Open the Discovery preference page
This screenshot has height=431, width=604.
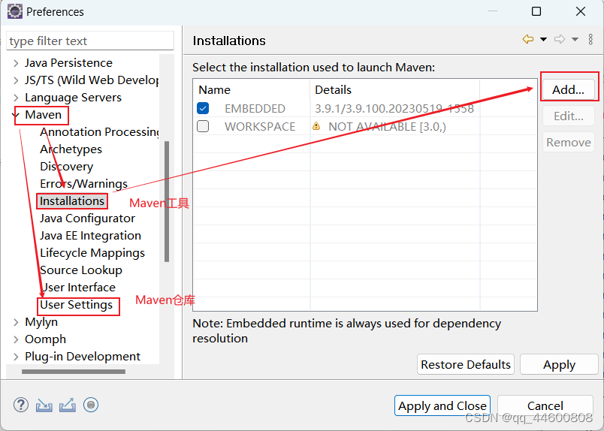(67, 167)
